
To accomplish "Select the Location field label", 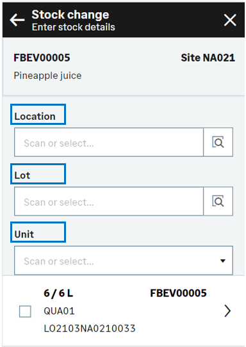I will 35,117.
